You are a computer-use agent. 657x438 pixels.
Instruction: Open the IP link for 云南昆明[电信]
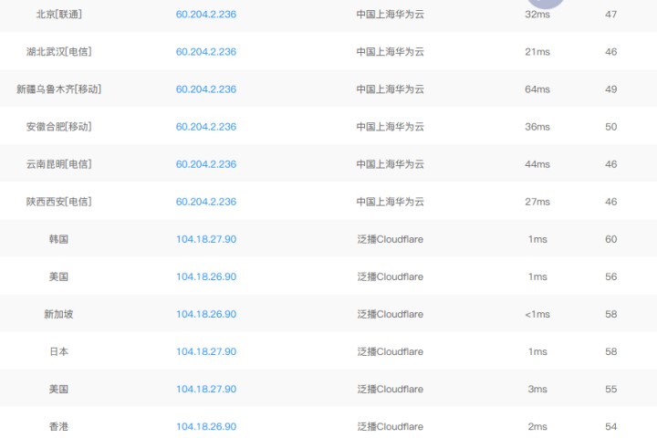pyautogui.click(x=205, y=164)
